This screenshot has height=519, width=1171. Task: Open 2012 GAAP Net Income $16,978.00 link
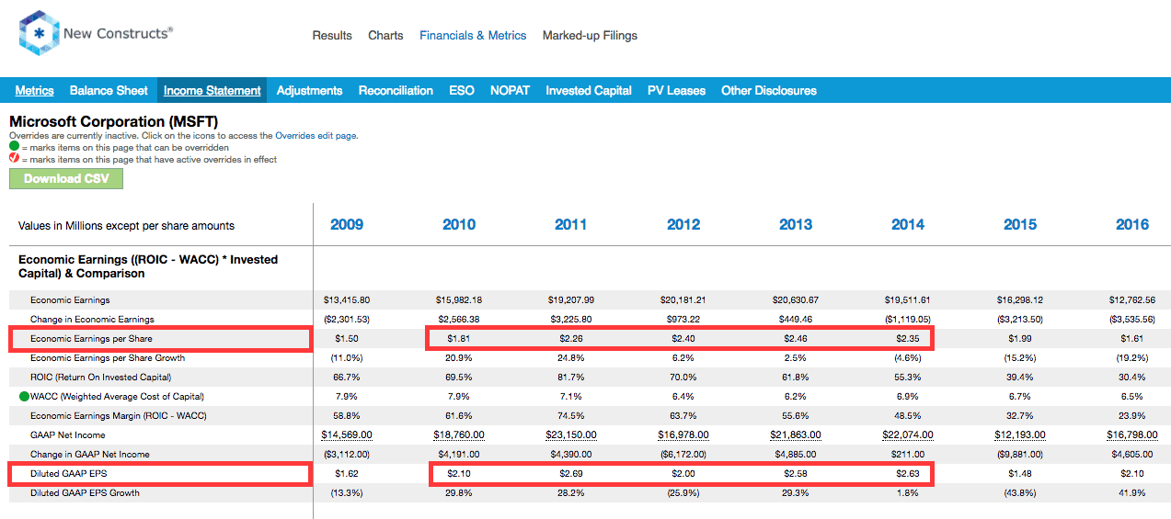coord(683,435)
